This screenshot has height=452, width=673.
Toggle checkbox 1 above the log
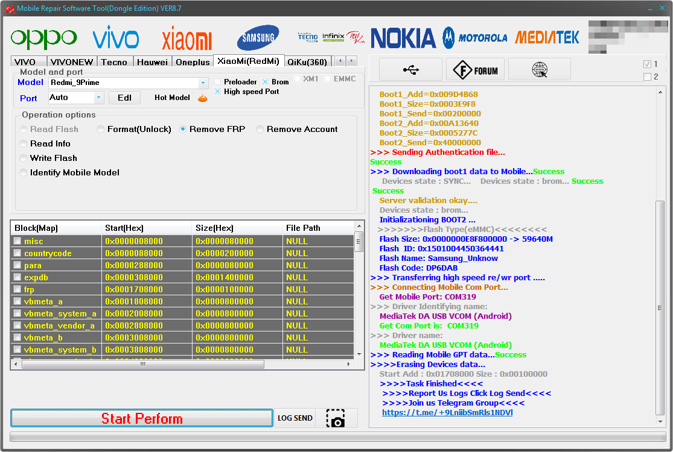click(x=647, y=64)
